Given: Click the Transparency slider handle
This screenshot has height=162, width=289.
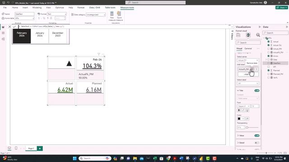Looking at the screenshot, I should coord(247,127).
